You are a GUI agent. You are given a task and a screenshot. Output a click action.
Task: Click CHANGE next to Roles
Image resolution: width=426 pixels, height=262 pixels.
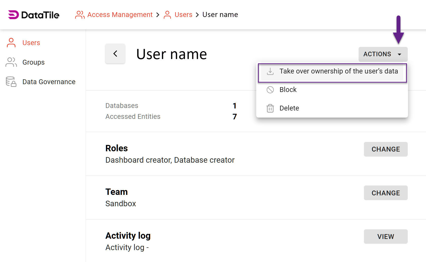tap(385, 149)
